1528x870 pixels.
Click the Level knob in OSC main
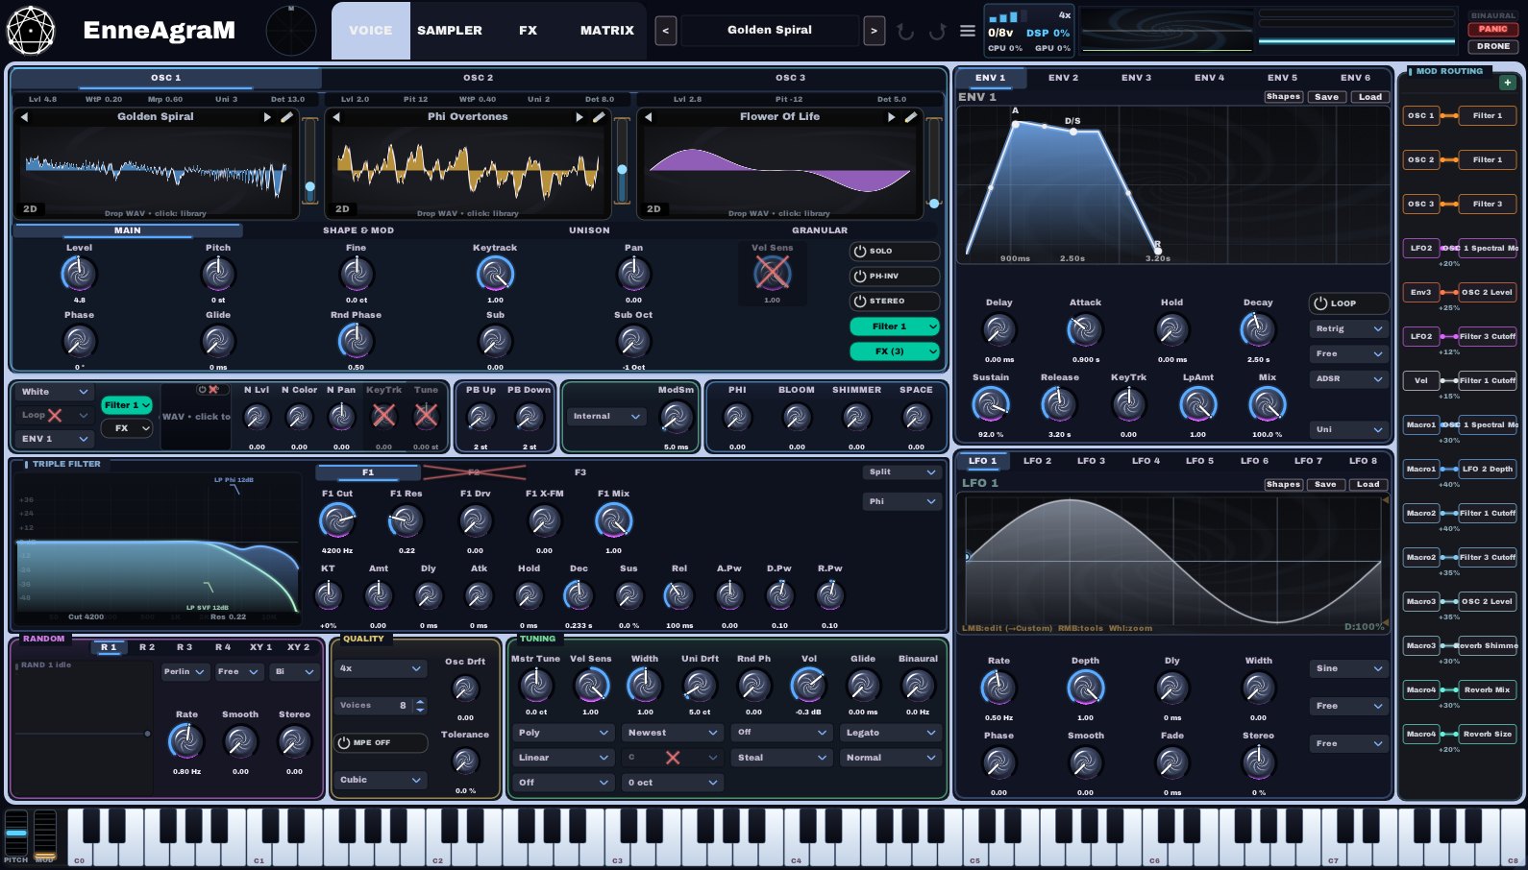coord(79,275)
